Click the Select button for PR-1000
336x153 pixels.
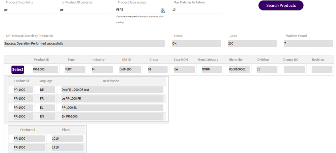18,70
